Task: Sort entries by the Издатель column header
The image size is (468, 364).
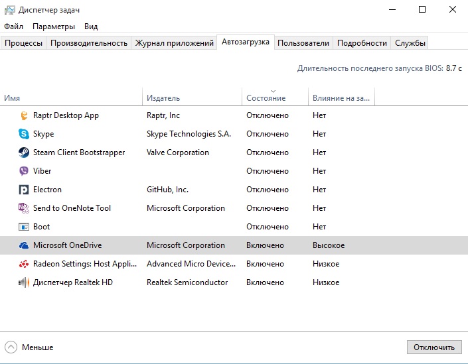Action: click(x=163, y=98)
